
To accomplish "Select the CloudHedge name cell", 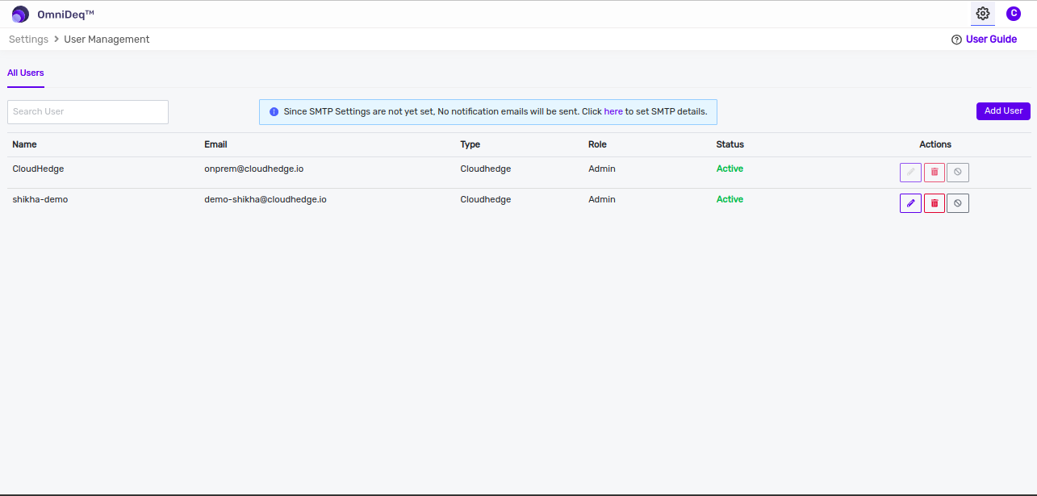I will click(38, 169).
